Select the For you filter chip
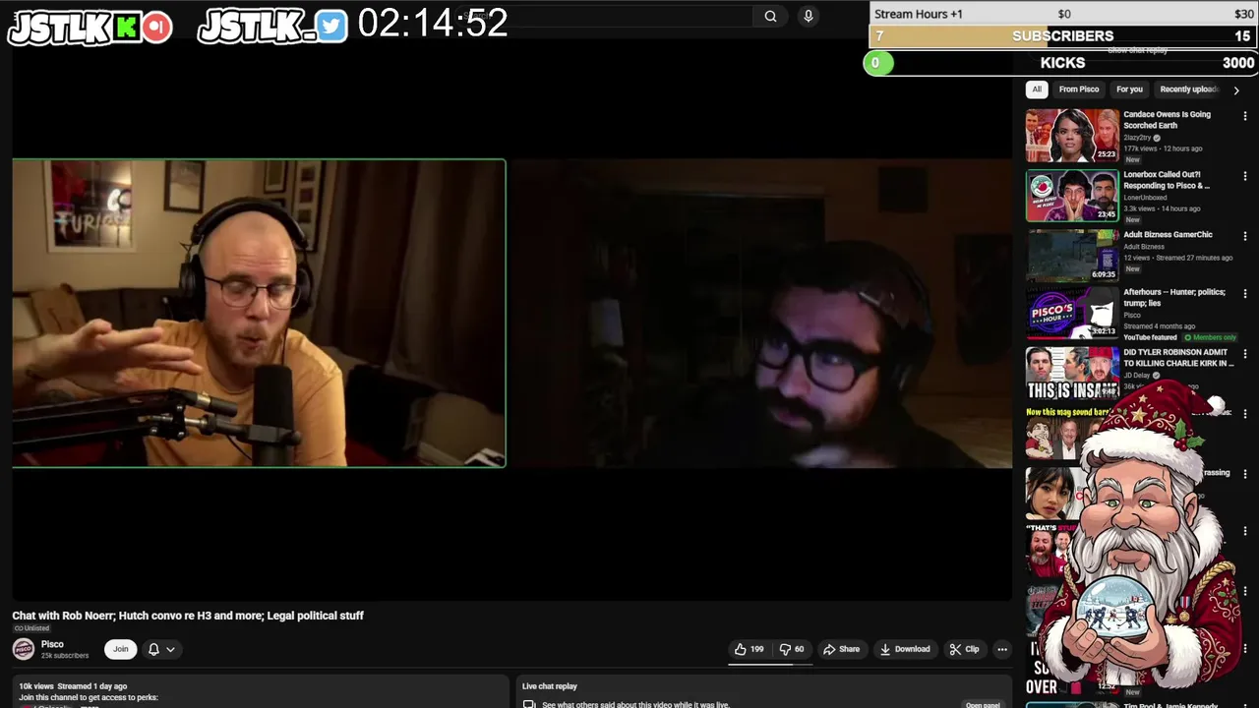The width and height of the screenshot is (1259, 708). click(x=1129, y=89)
